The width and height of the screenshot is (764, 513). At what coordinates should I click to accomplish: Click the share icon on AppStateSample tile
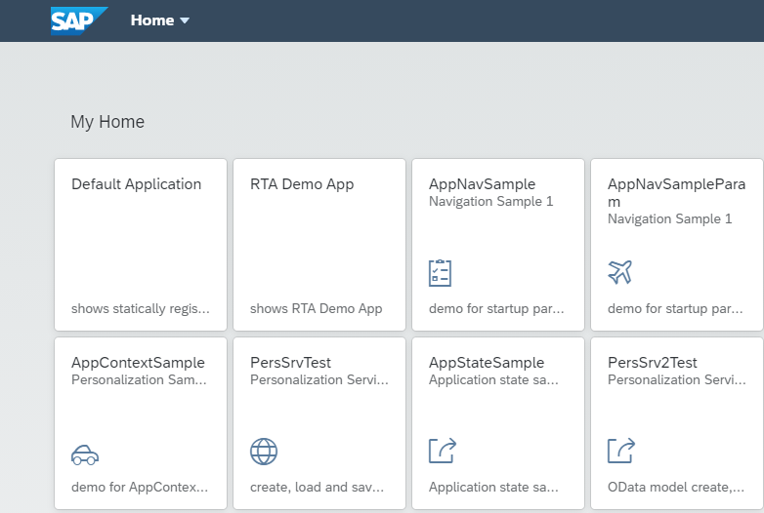[x=443, y=451]
